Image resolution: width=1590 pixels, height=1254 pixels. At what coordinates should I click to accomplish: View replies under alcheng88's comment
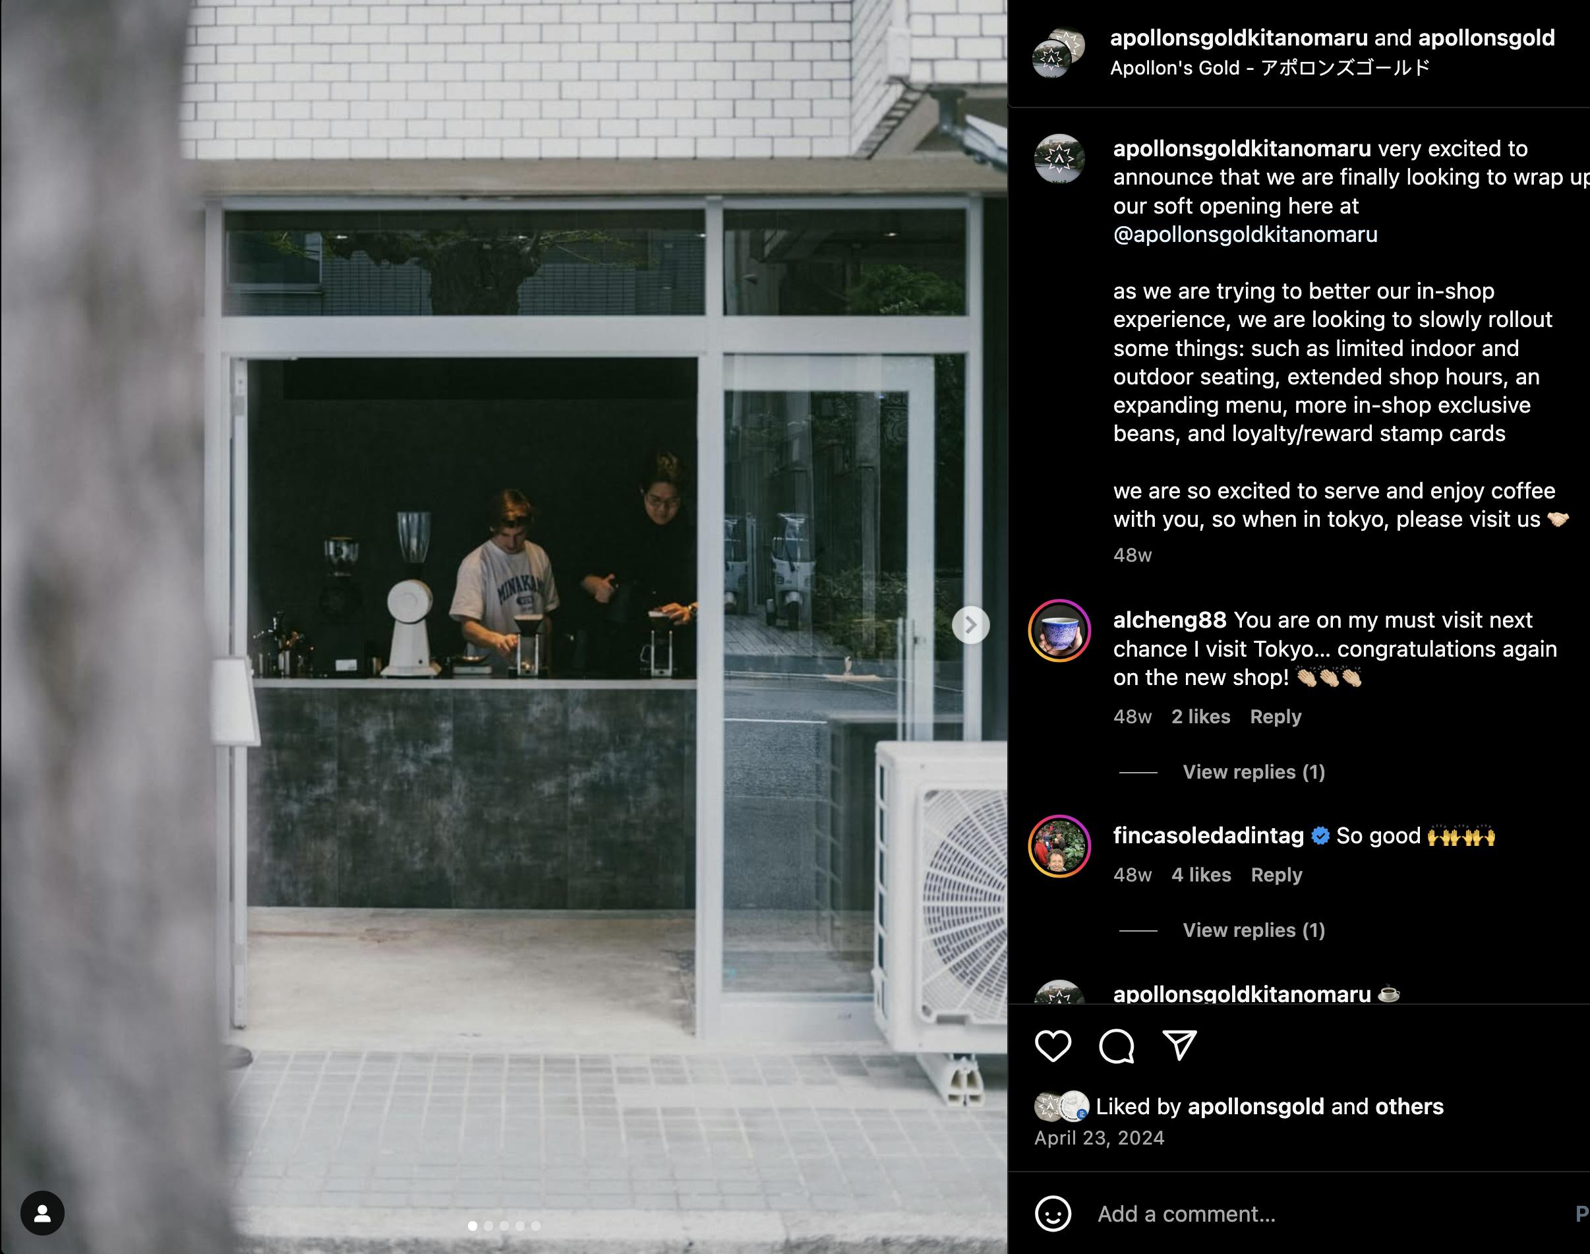tap(1254, 771)
